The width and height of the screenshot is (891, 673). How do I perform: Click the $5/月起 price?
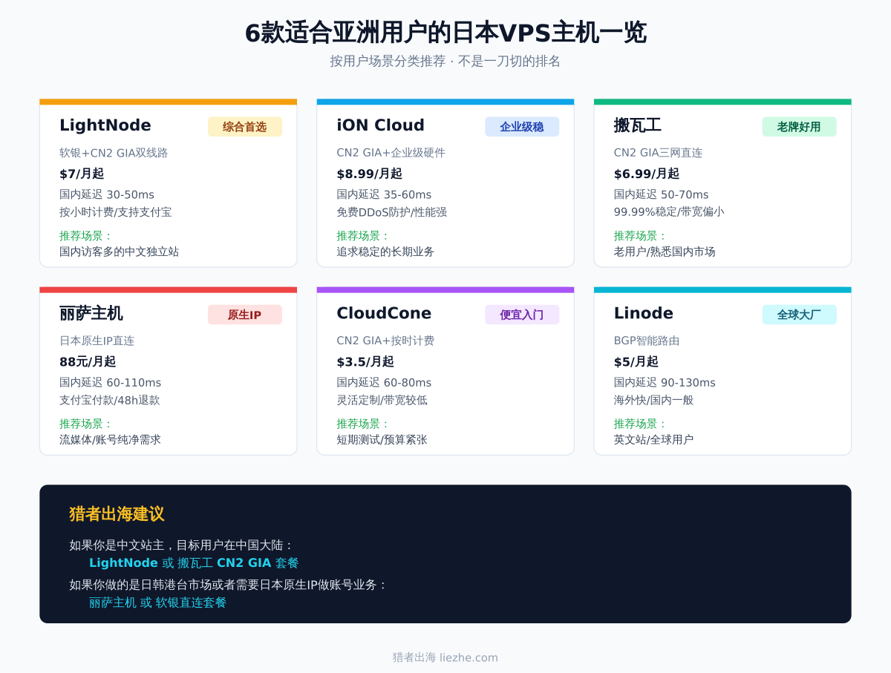point(636,361)
